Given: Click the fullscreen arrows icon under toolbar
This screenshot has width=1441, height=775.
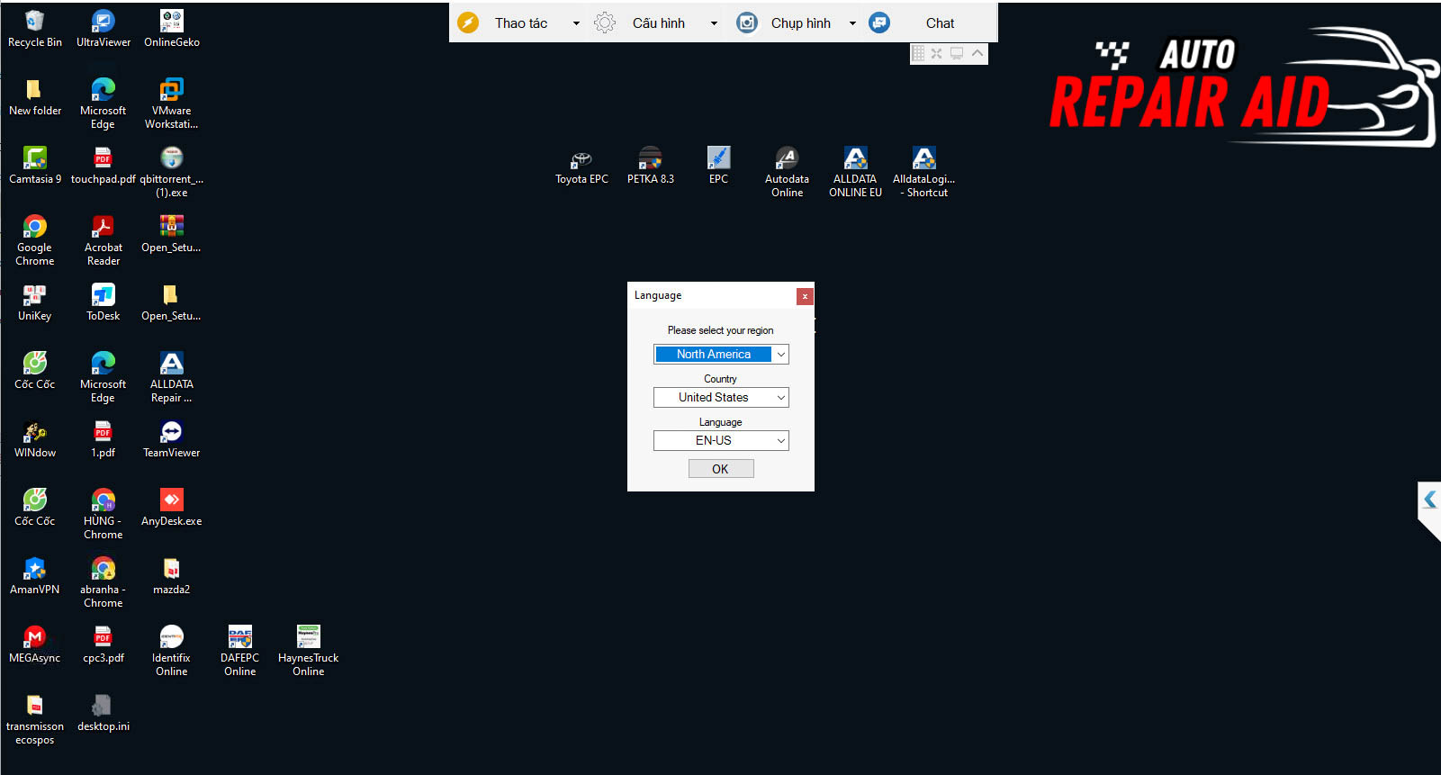Looking at the screenshot, I should (937, 53).
